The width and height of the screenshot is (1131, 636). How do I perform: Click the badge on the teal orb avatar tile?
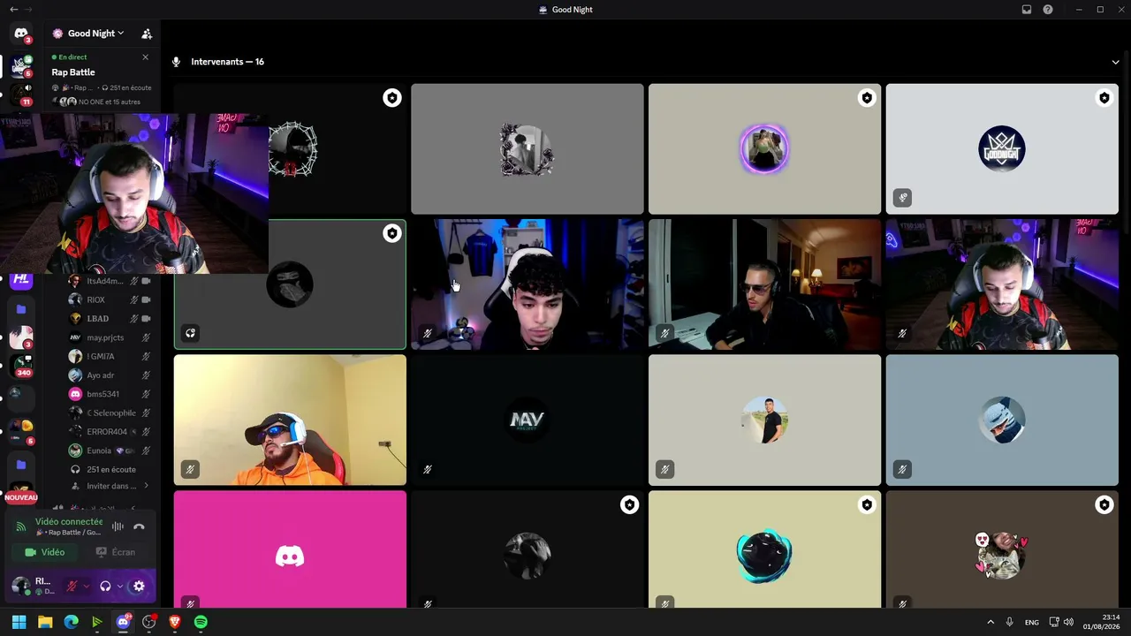pos(867,505)
